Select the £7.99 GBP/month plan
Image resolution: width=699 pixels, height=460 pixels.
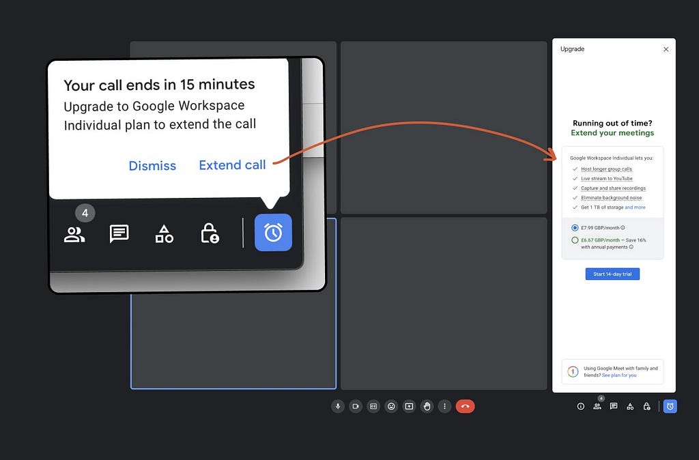(575, 228)
